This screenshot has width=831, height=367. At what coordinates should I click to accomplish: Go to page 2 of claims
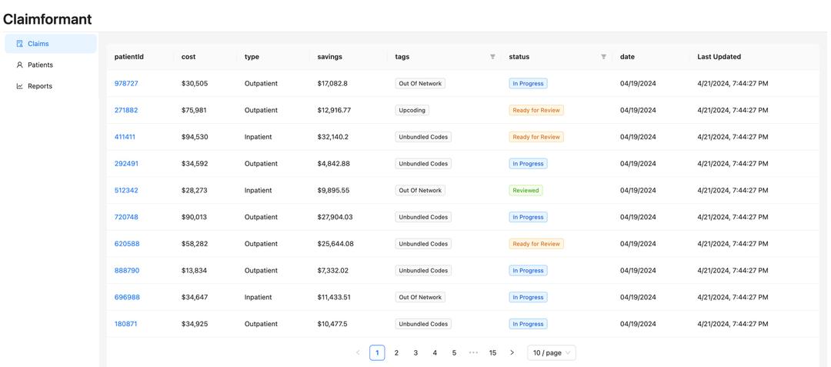(396, 353)
